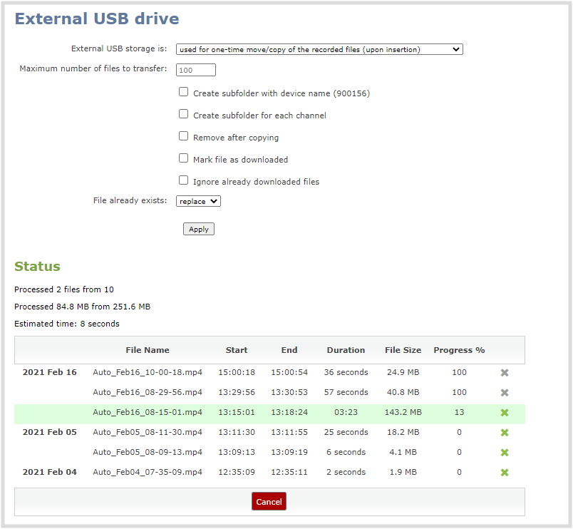This screenshot has height=529, width=573.
Task: Click the Progress % column header
Action: [x=459, y=350]
